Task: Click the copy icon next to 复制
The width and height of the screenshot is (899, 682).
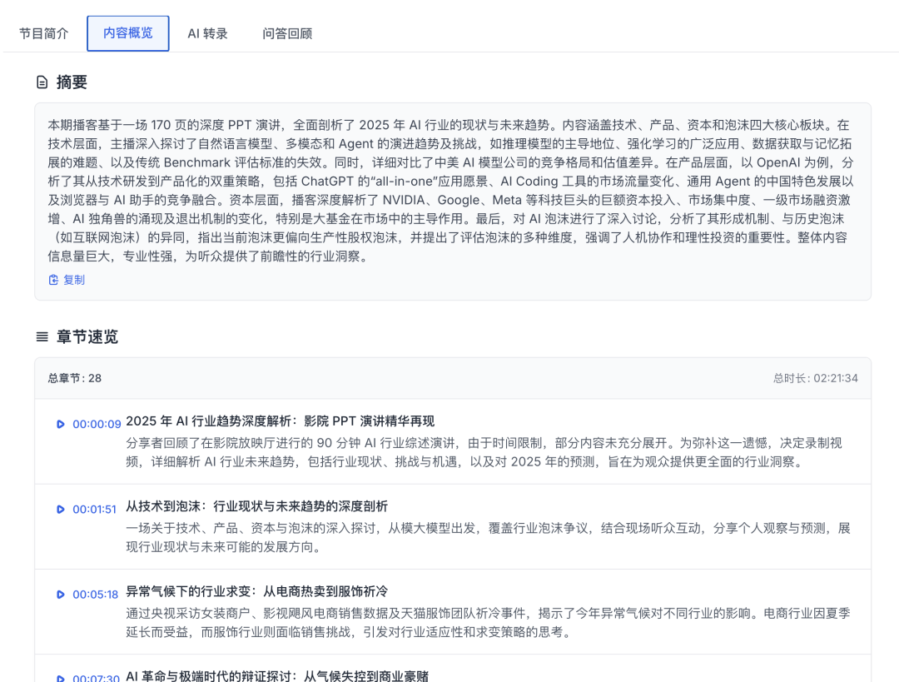Action: 52,280
